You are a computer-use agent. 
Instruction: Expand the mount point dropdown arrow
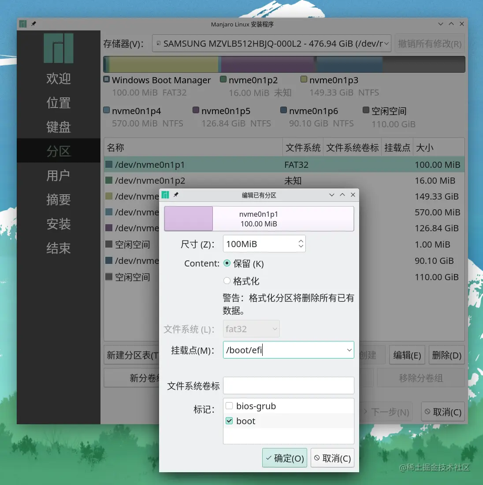[349, 350]
